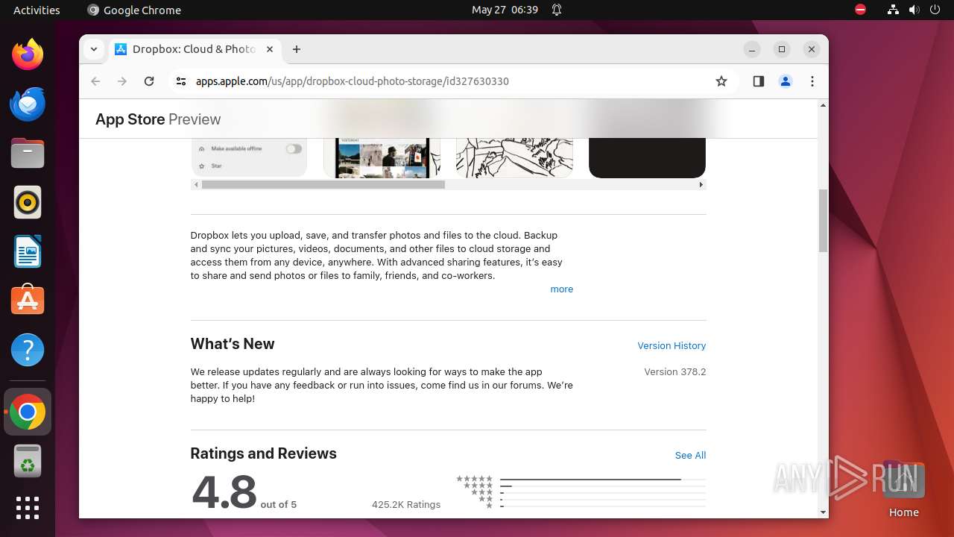Select Google Chrome icon in dock

pos(28,412)
